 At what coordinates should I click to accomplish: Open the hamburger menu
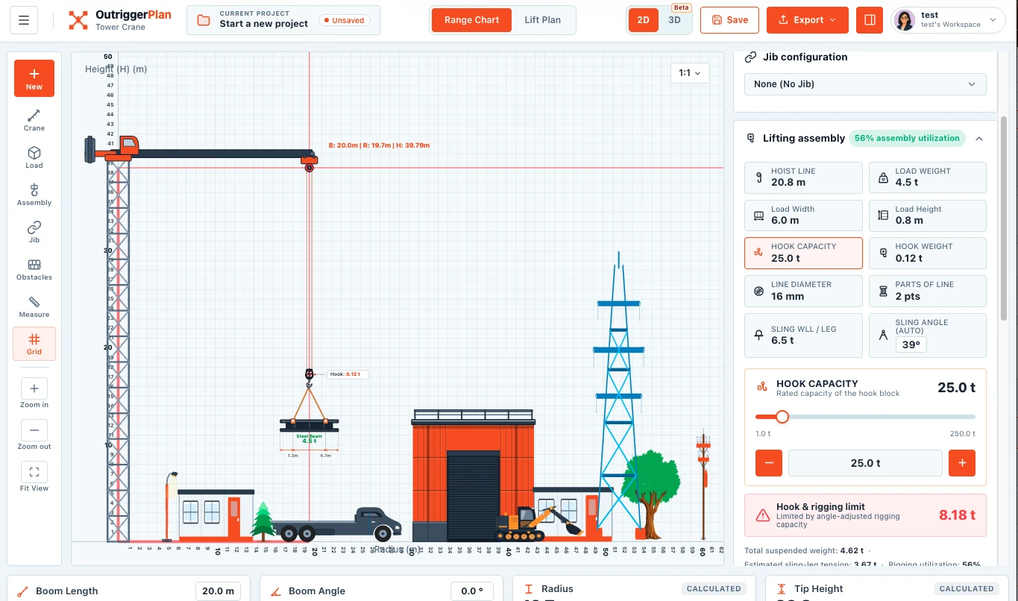click(24, 20)
